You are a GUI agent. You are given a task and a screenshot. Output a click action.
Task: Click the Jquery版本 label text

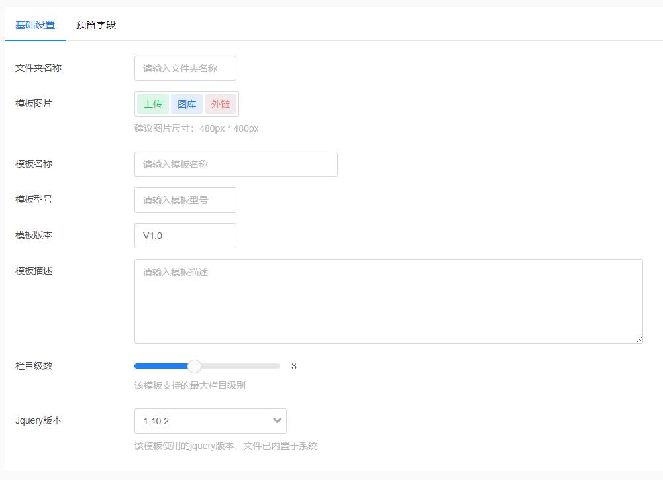[38, 420]
